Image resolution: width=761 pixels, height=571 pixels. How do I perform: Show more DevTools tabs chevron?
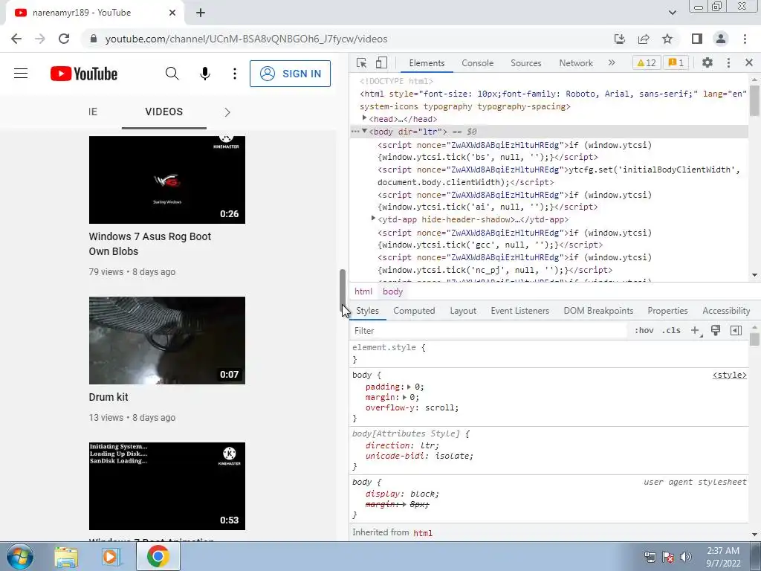click(612, 62)
